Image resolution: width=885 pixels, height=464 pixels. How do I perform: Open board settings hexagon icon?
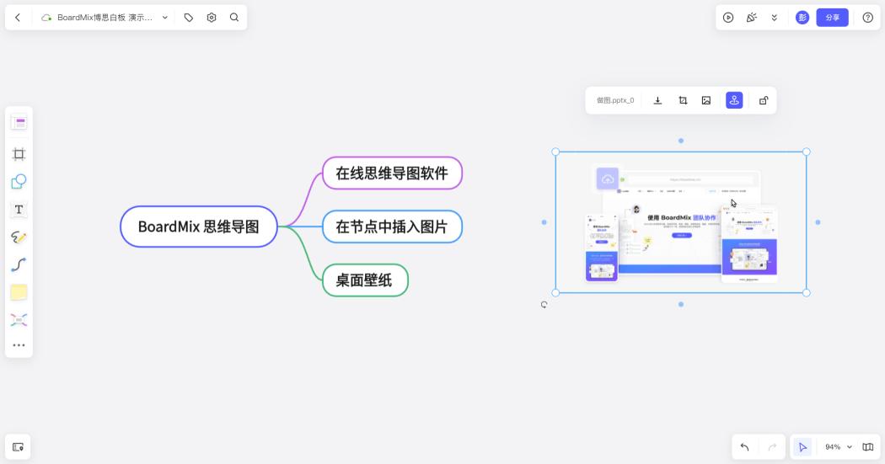point(212,18)
